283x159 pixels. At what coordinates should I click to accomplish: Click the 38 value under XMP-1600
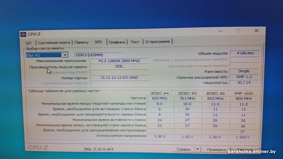[x=243, y=126]
